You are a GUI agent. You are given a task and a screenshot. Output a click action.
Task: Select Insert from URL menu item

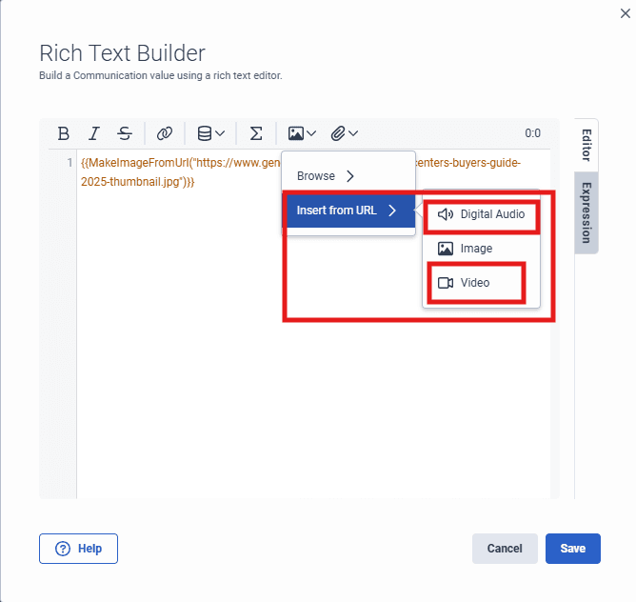point(348,211)
